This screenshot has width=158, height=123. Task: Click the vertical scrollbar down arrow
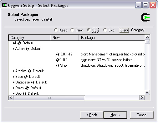point(147,92)
